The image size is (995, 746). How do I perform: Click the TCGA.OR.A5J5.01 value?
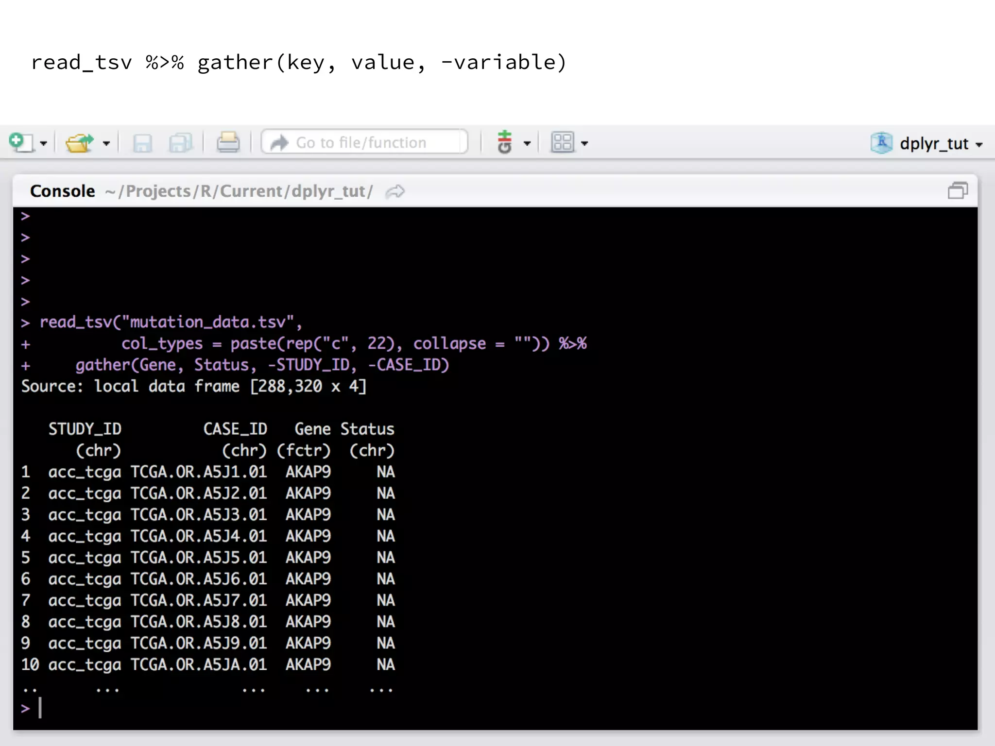click(x=199, y=557)
